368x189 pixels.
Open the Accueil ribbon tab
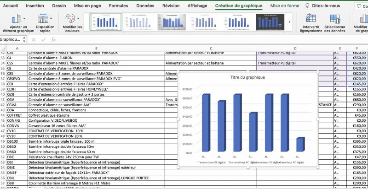pos(10,6)
